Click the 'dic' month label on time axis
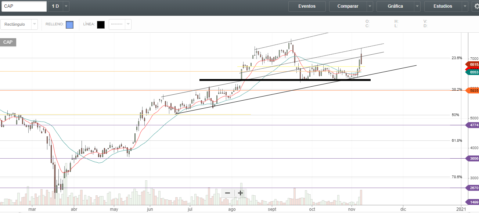Image resolution: width=479 pixels, height=213 pixels. coord(403,209)
